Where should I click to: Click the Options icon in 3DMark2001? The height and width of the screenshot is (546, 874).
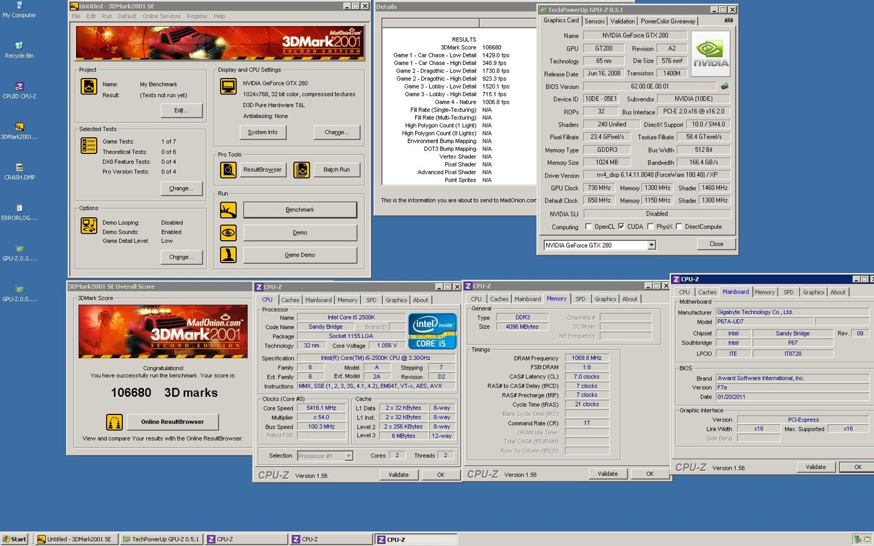[89, 225]
